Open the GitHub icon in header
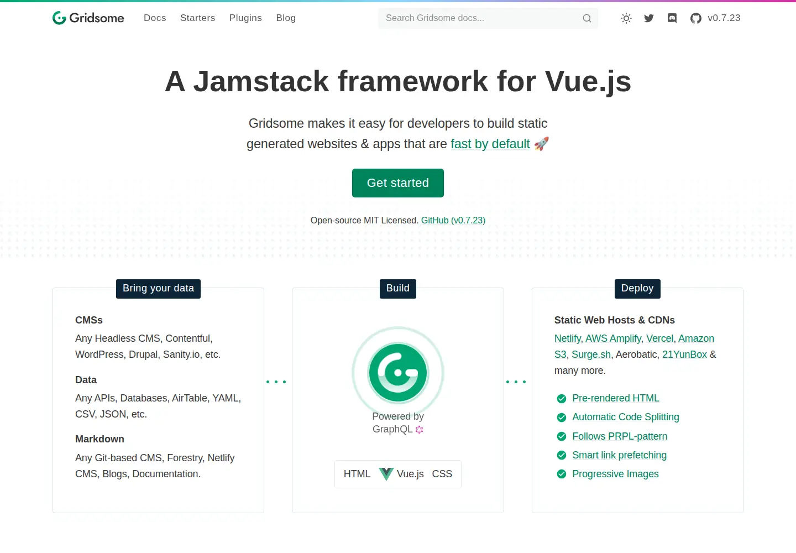The height and width of the screenshot is (553, 796). coord(696,18)
